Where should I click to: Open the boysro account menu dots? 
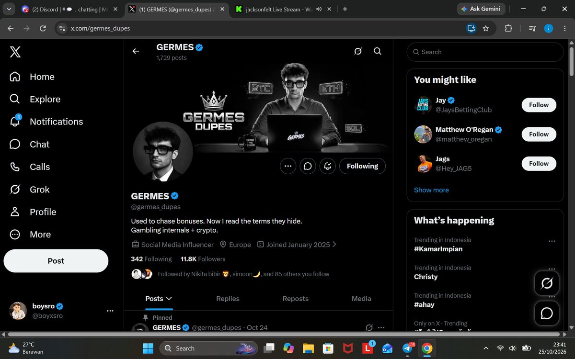pos(110,311)
